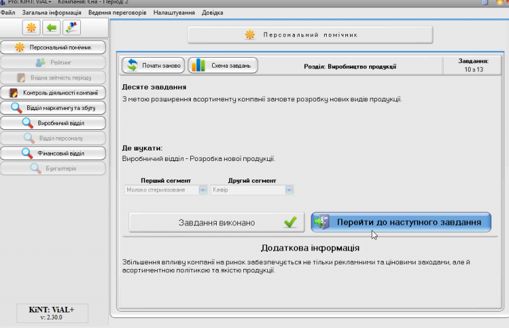Click the Десяте завдання heading
Screen dimensions: 509x328
[x=154, y=87]
